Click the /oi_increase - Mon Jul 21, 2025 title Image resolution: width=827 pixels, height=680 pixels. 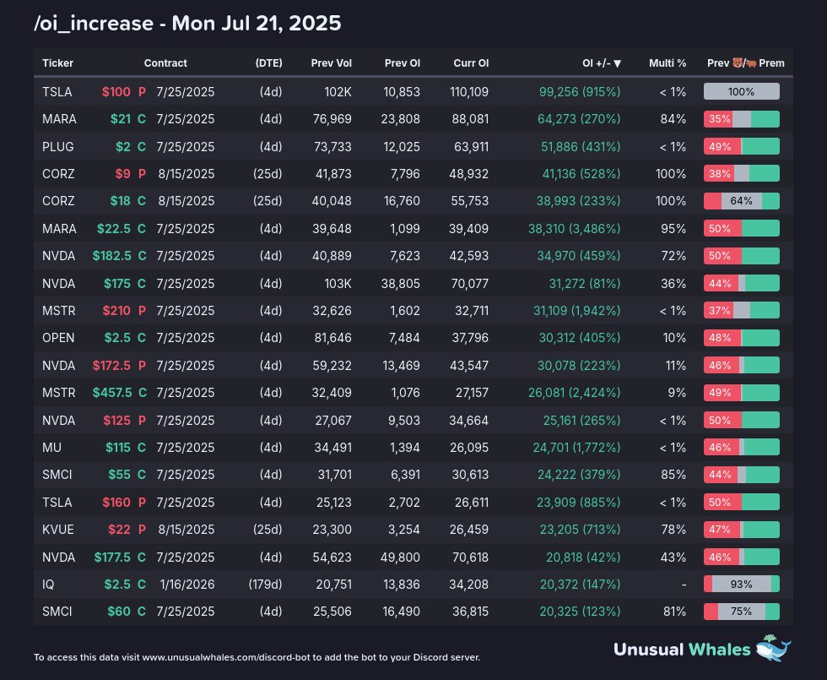(x=187, y=24)
